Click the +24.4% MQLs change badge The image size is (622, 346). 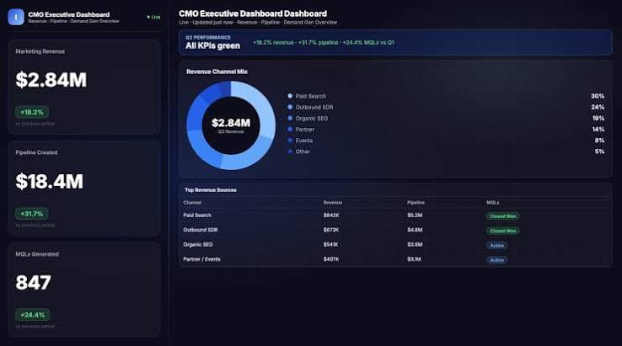point(33,315)
